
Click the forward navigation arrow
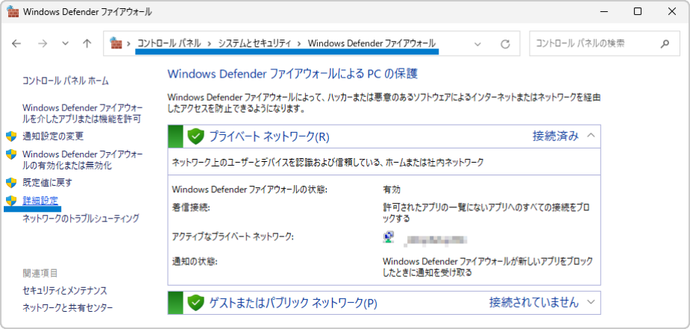[43, 43]
